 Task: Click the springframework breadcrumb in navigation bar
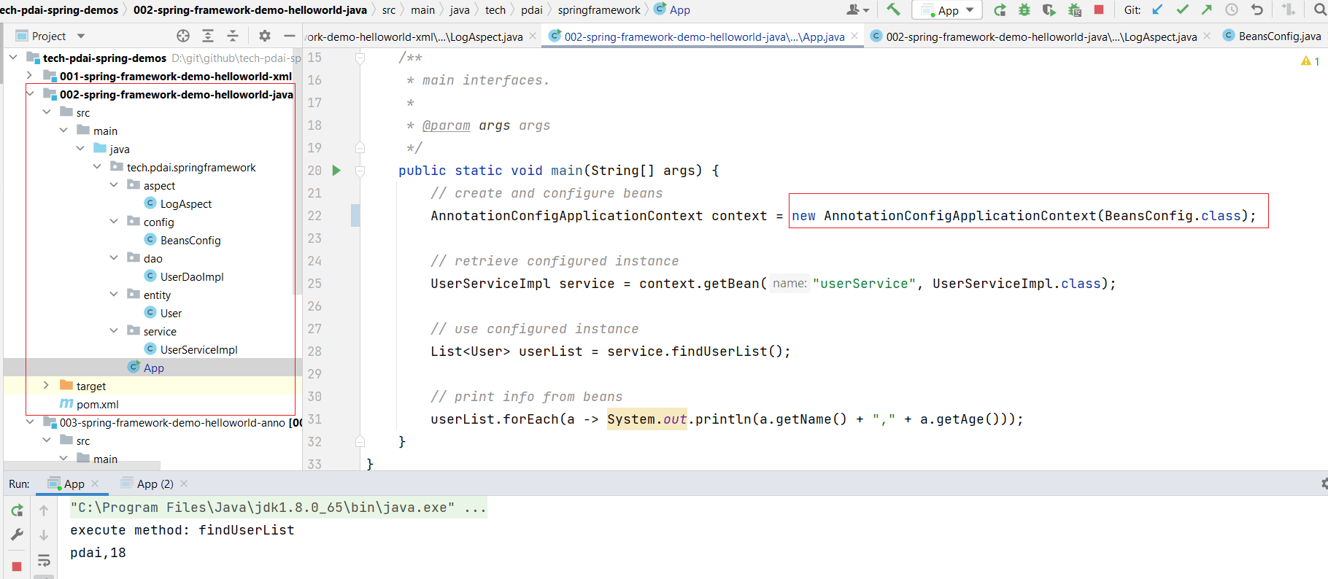(598, 10)
